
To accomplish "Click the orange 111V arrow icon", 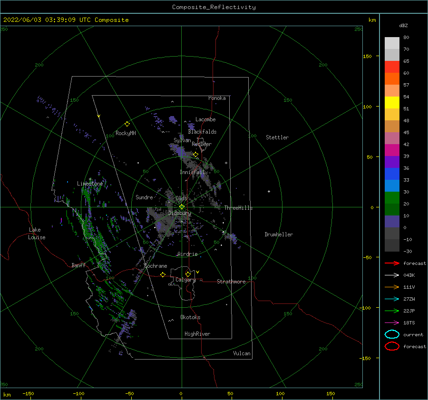I will (392, 287).
